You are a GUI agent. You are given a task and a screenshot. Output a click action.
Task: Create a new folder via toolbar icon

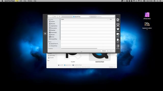tap(60, 17)
